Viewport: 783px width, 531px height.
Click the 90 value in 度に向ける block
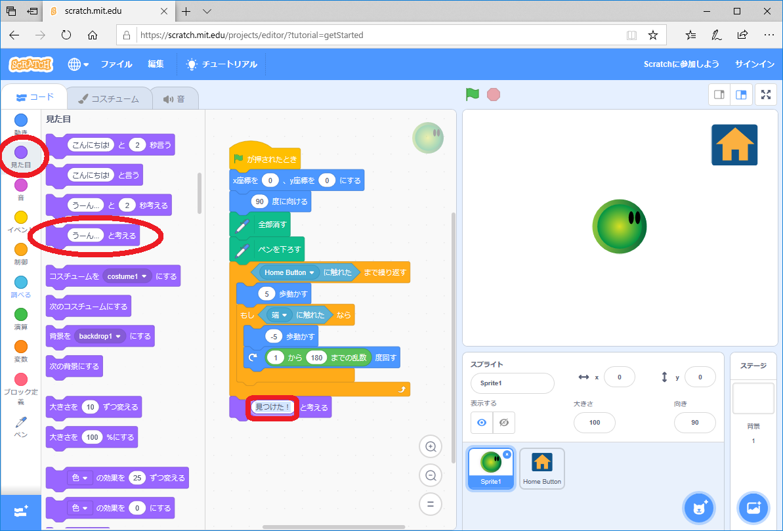(259, 202)
